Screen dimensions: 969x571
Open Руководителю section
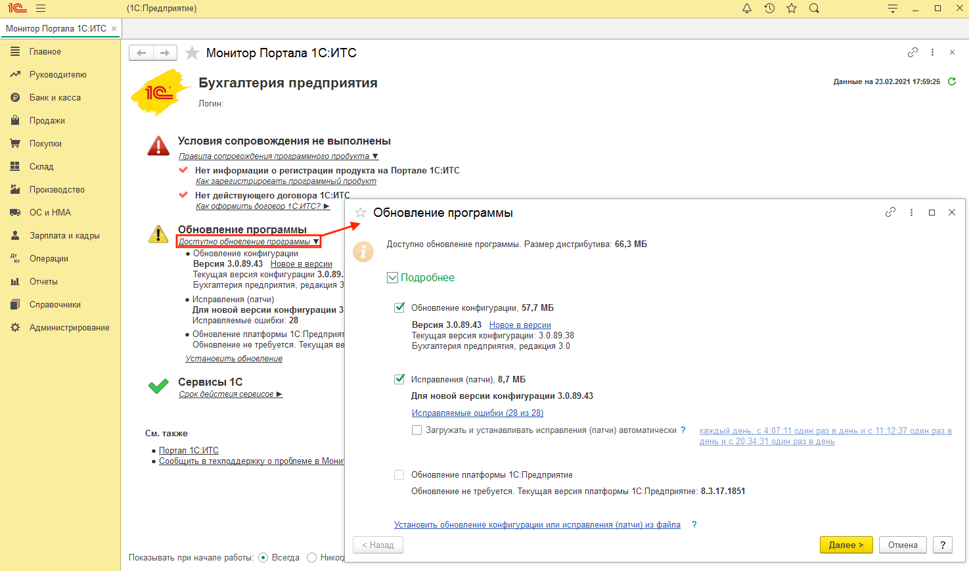[58, 74]
